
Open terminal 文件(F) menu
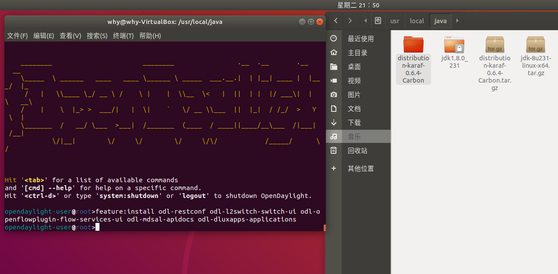(x=18, y=36)
